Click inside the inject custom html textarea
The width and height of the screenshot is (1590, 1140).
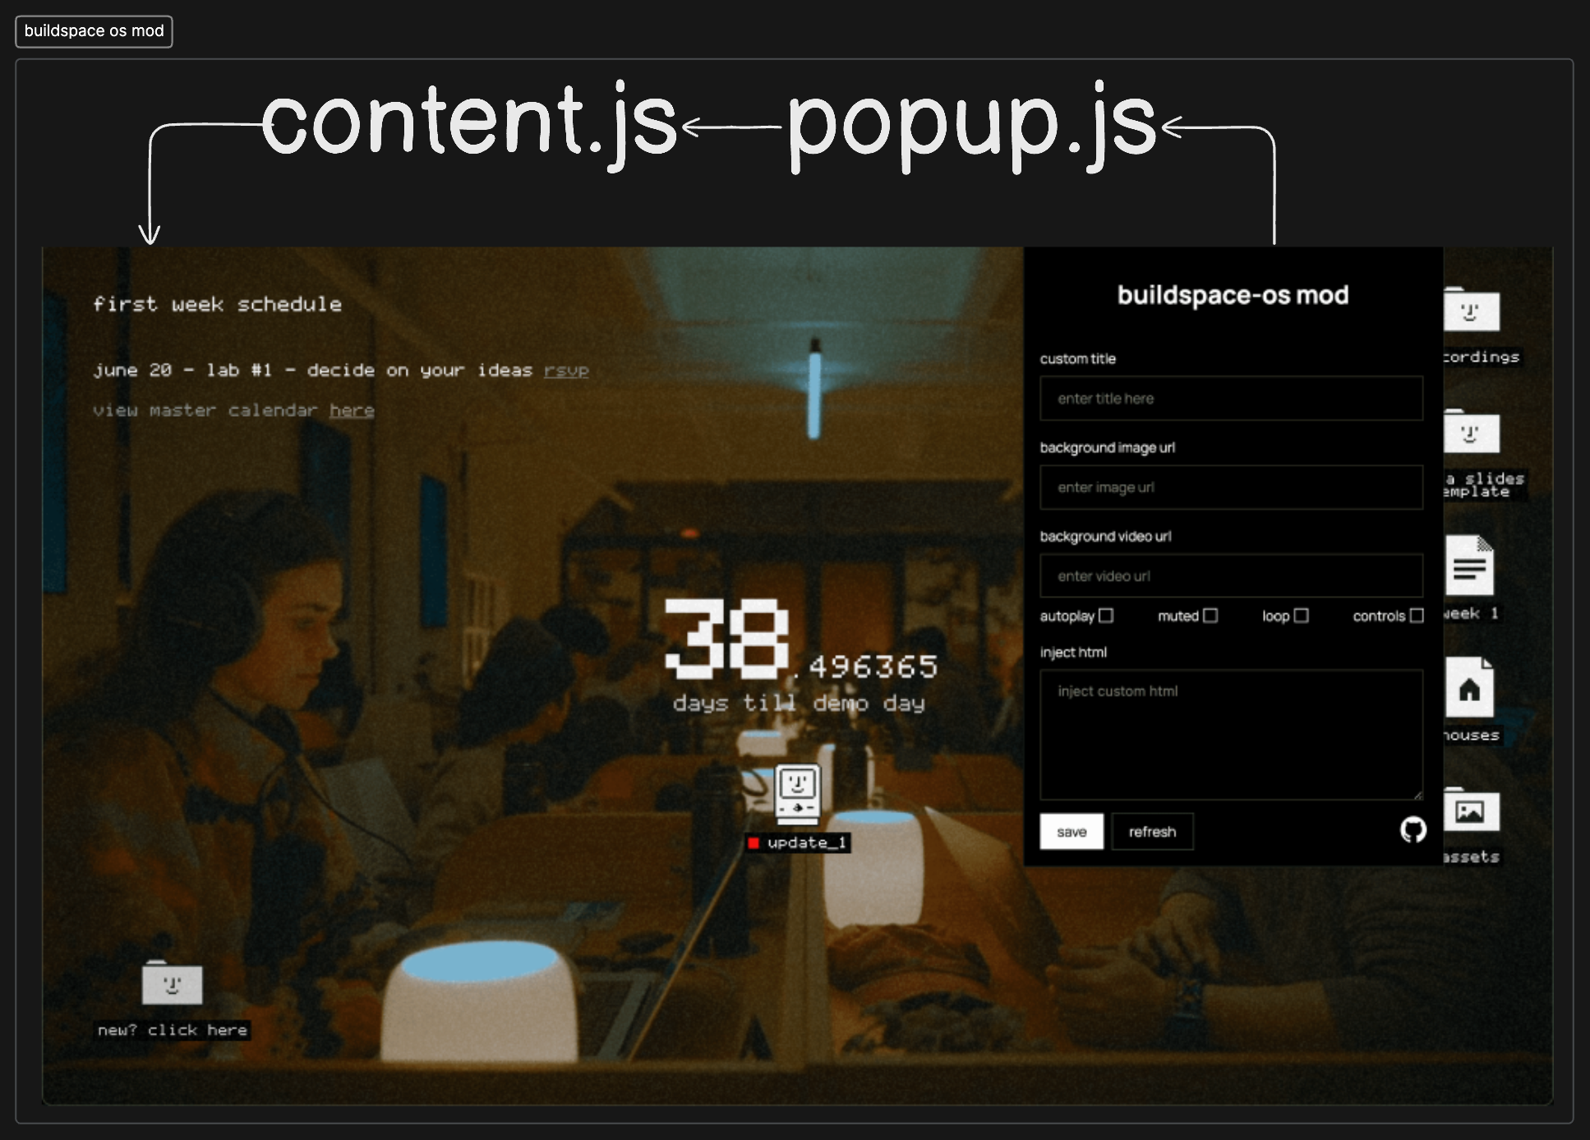click(1230, 735)
